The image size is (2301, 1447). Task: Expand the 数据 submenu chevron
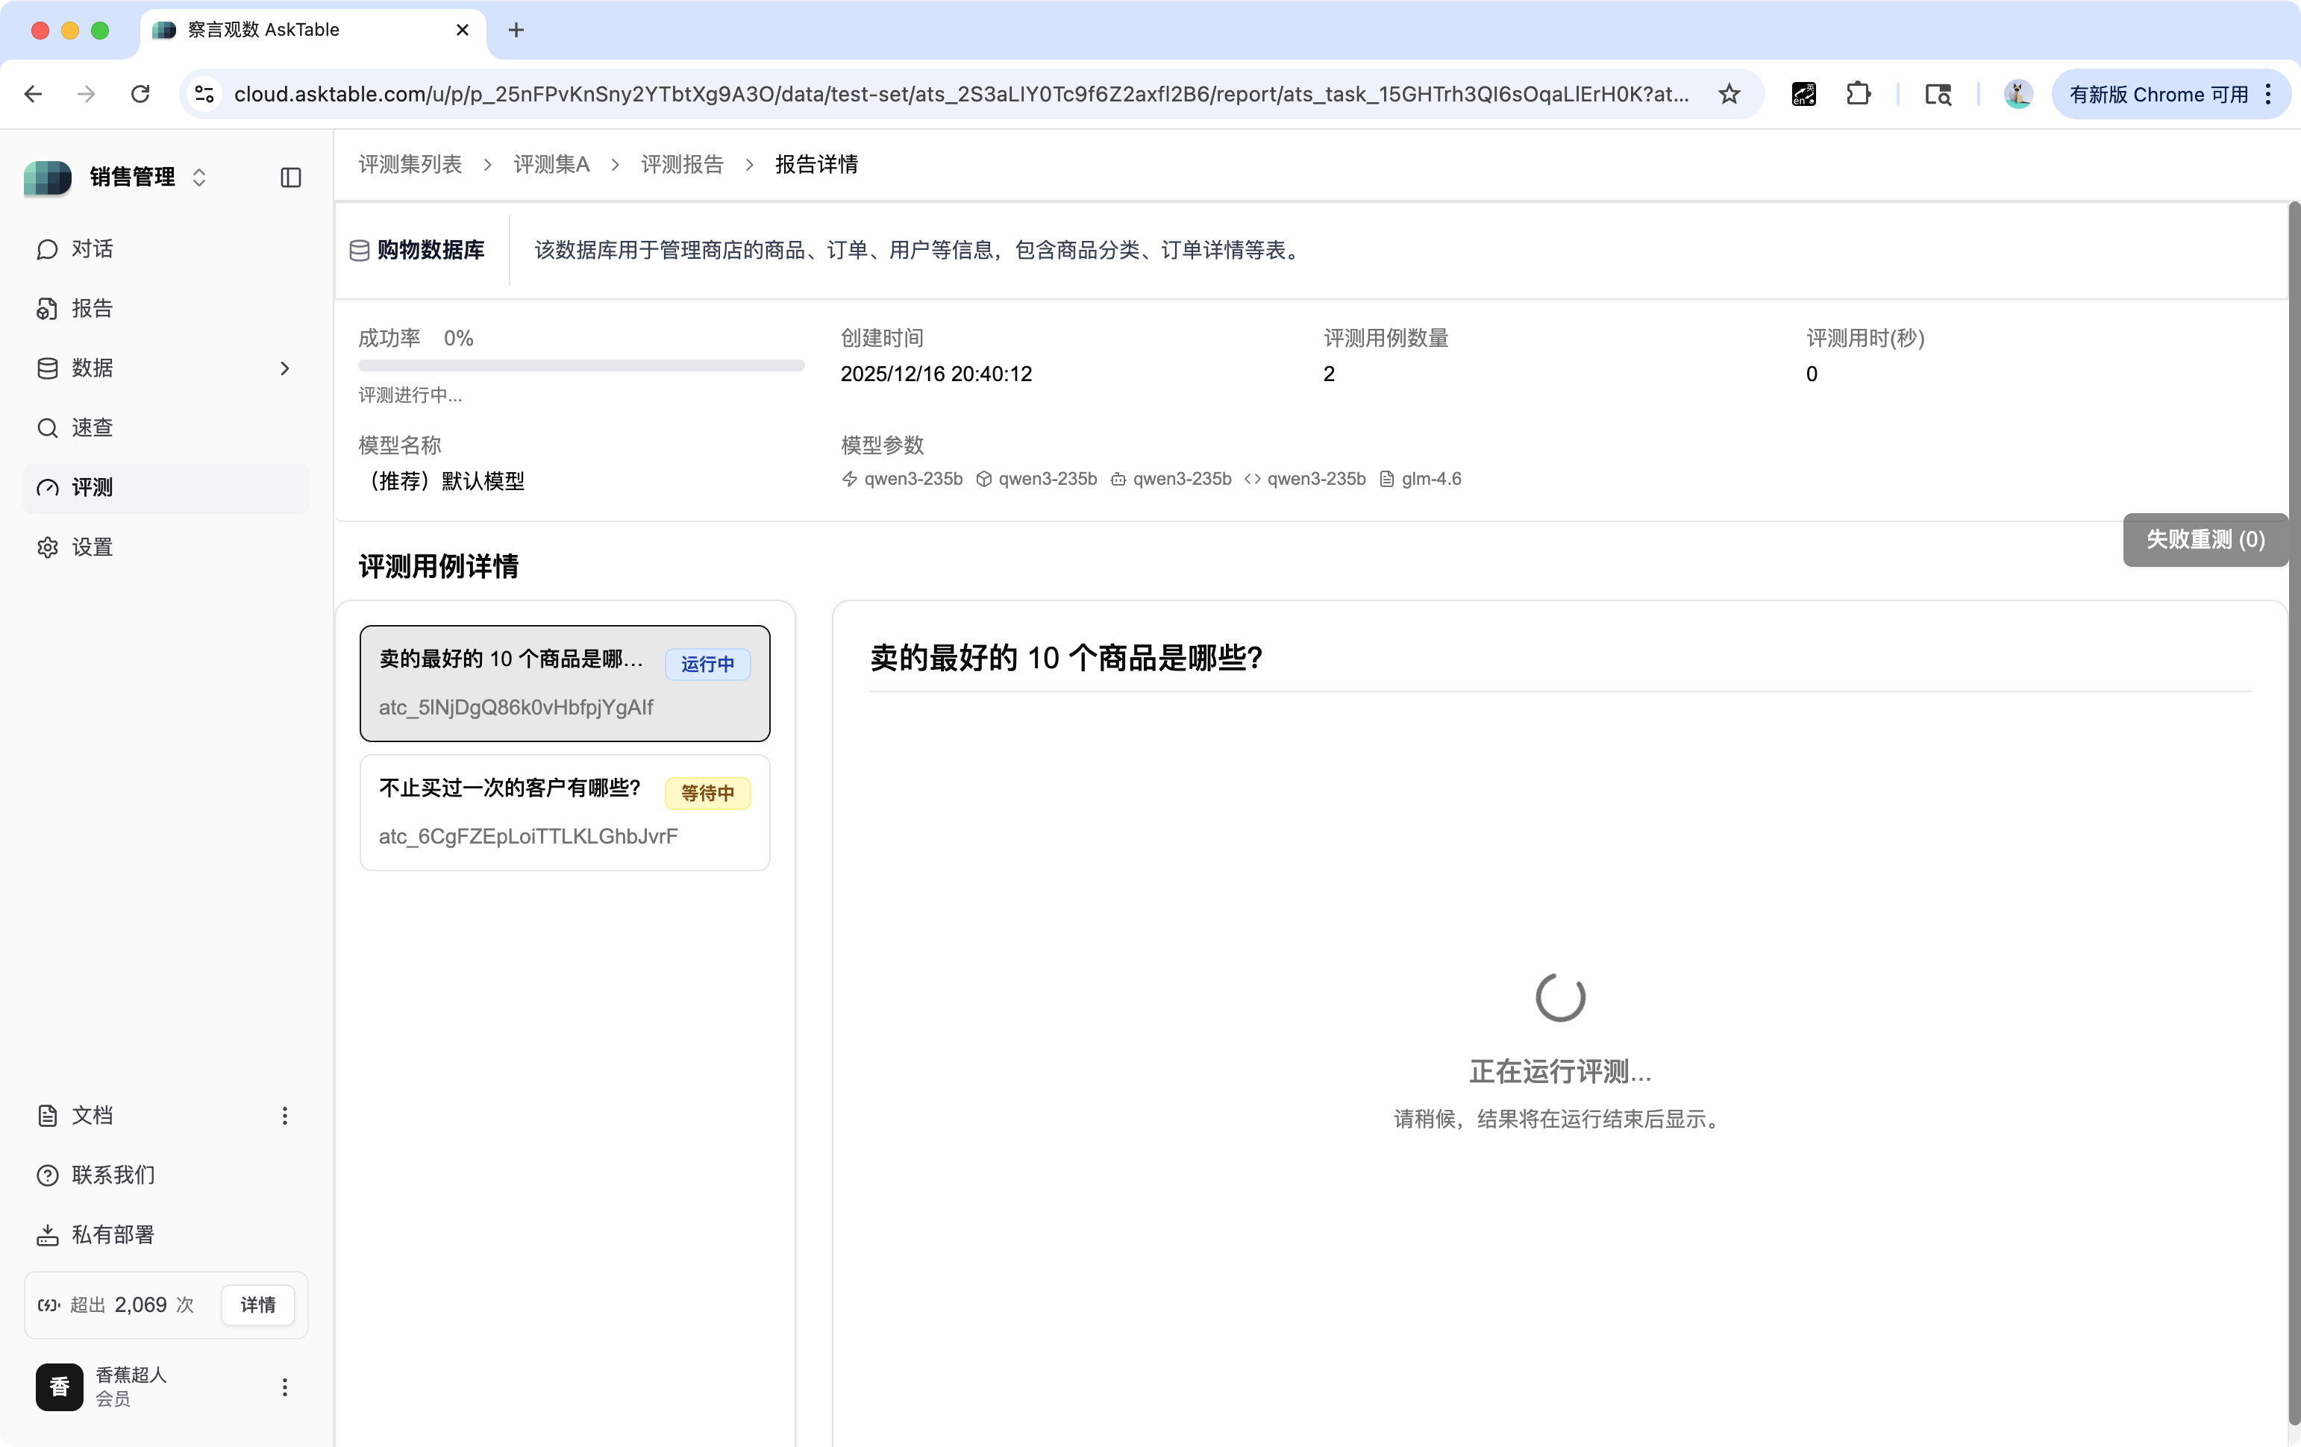[x=285, y=368]
